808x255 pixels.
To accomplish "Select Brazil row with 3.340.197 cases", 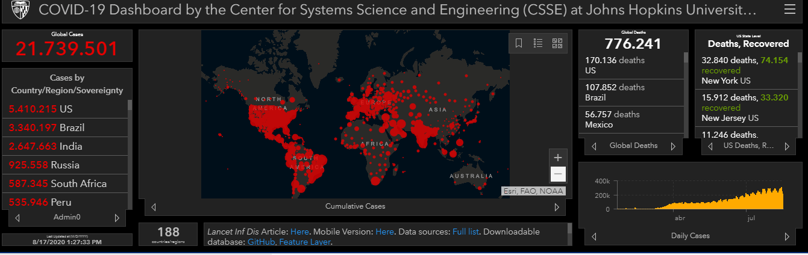I will point(65,127).
